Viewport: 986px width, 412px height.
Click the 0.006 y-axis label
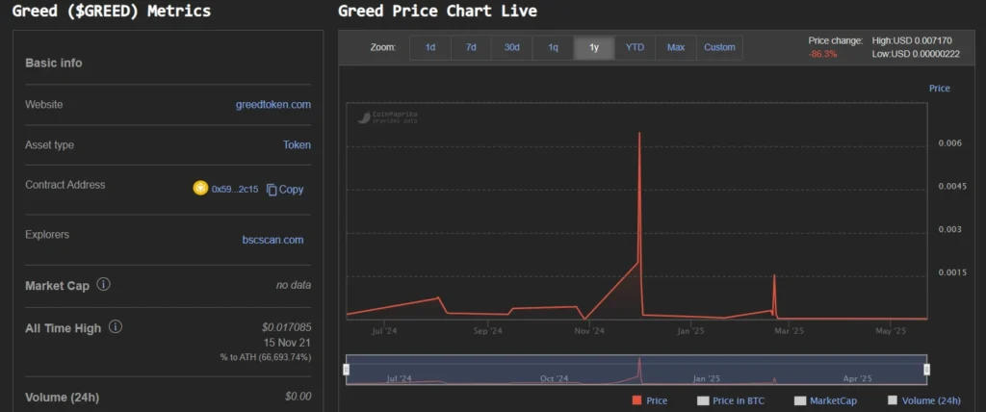(x=949, y=143)
